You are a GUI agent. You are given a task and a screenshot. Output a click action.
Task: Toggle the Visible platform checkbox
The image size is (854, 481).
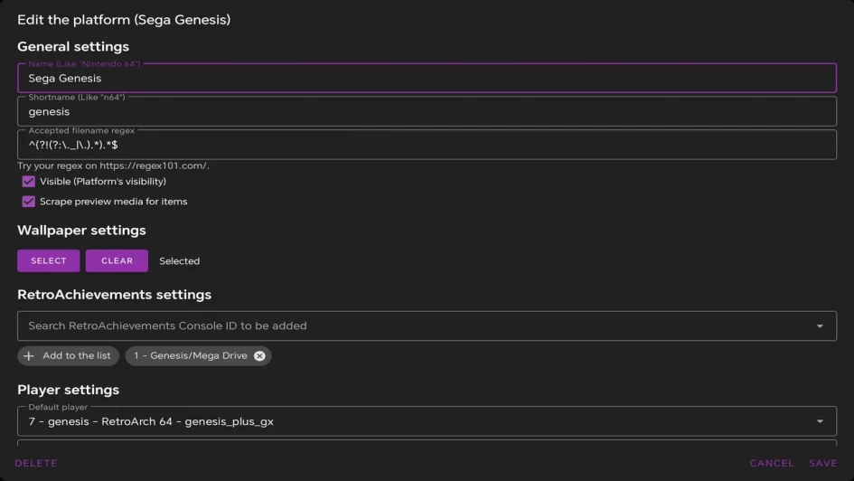29,182
